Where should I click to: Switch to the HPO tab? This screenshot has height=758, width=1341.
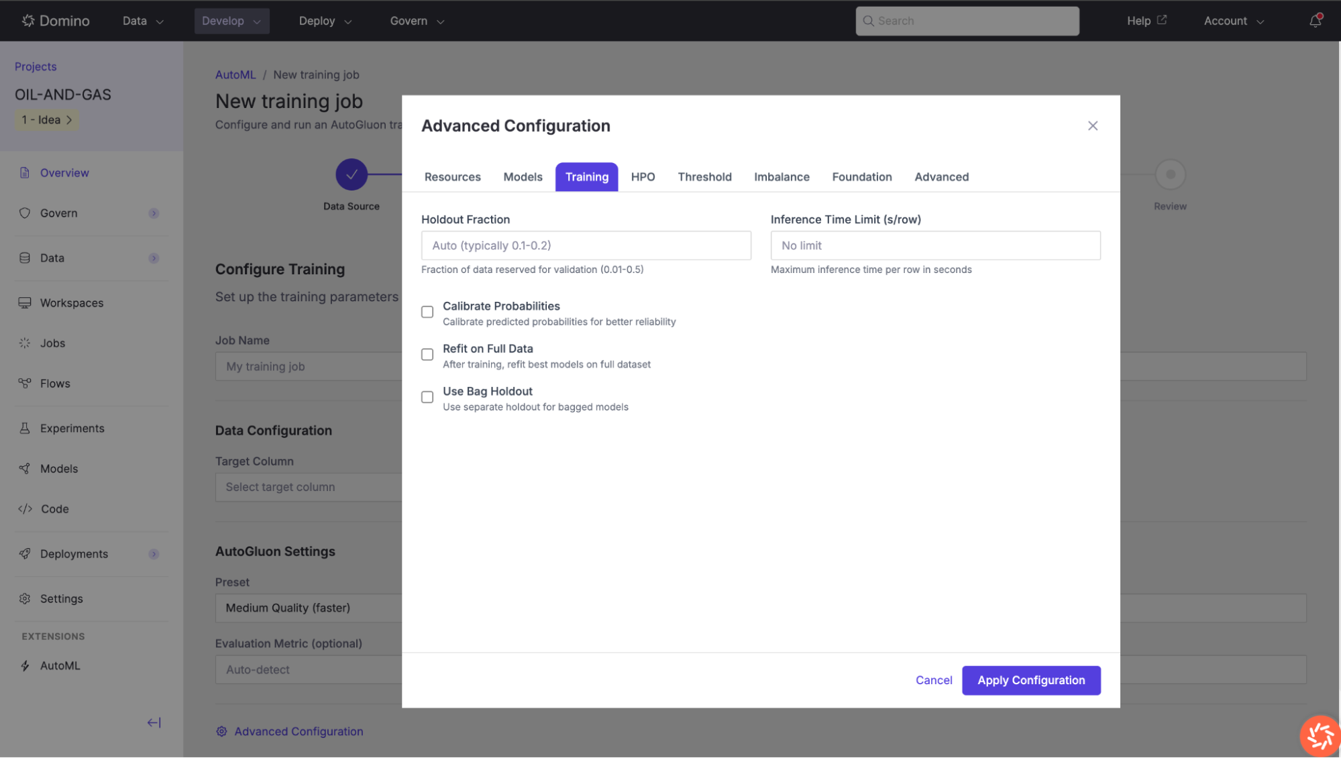tap(643, 177)
